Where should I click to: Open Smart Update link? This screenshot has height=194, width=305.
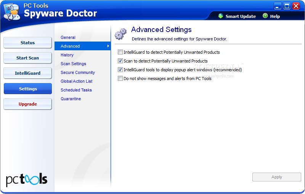tap(241, 16)
